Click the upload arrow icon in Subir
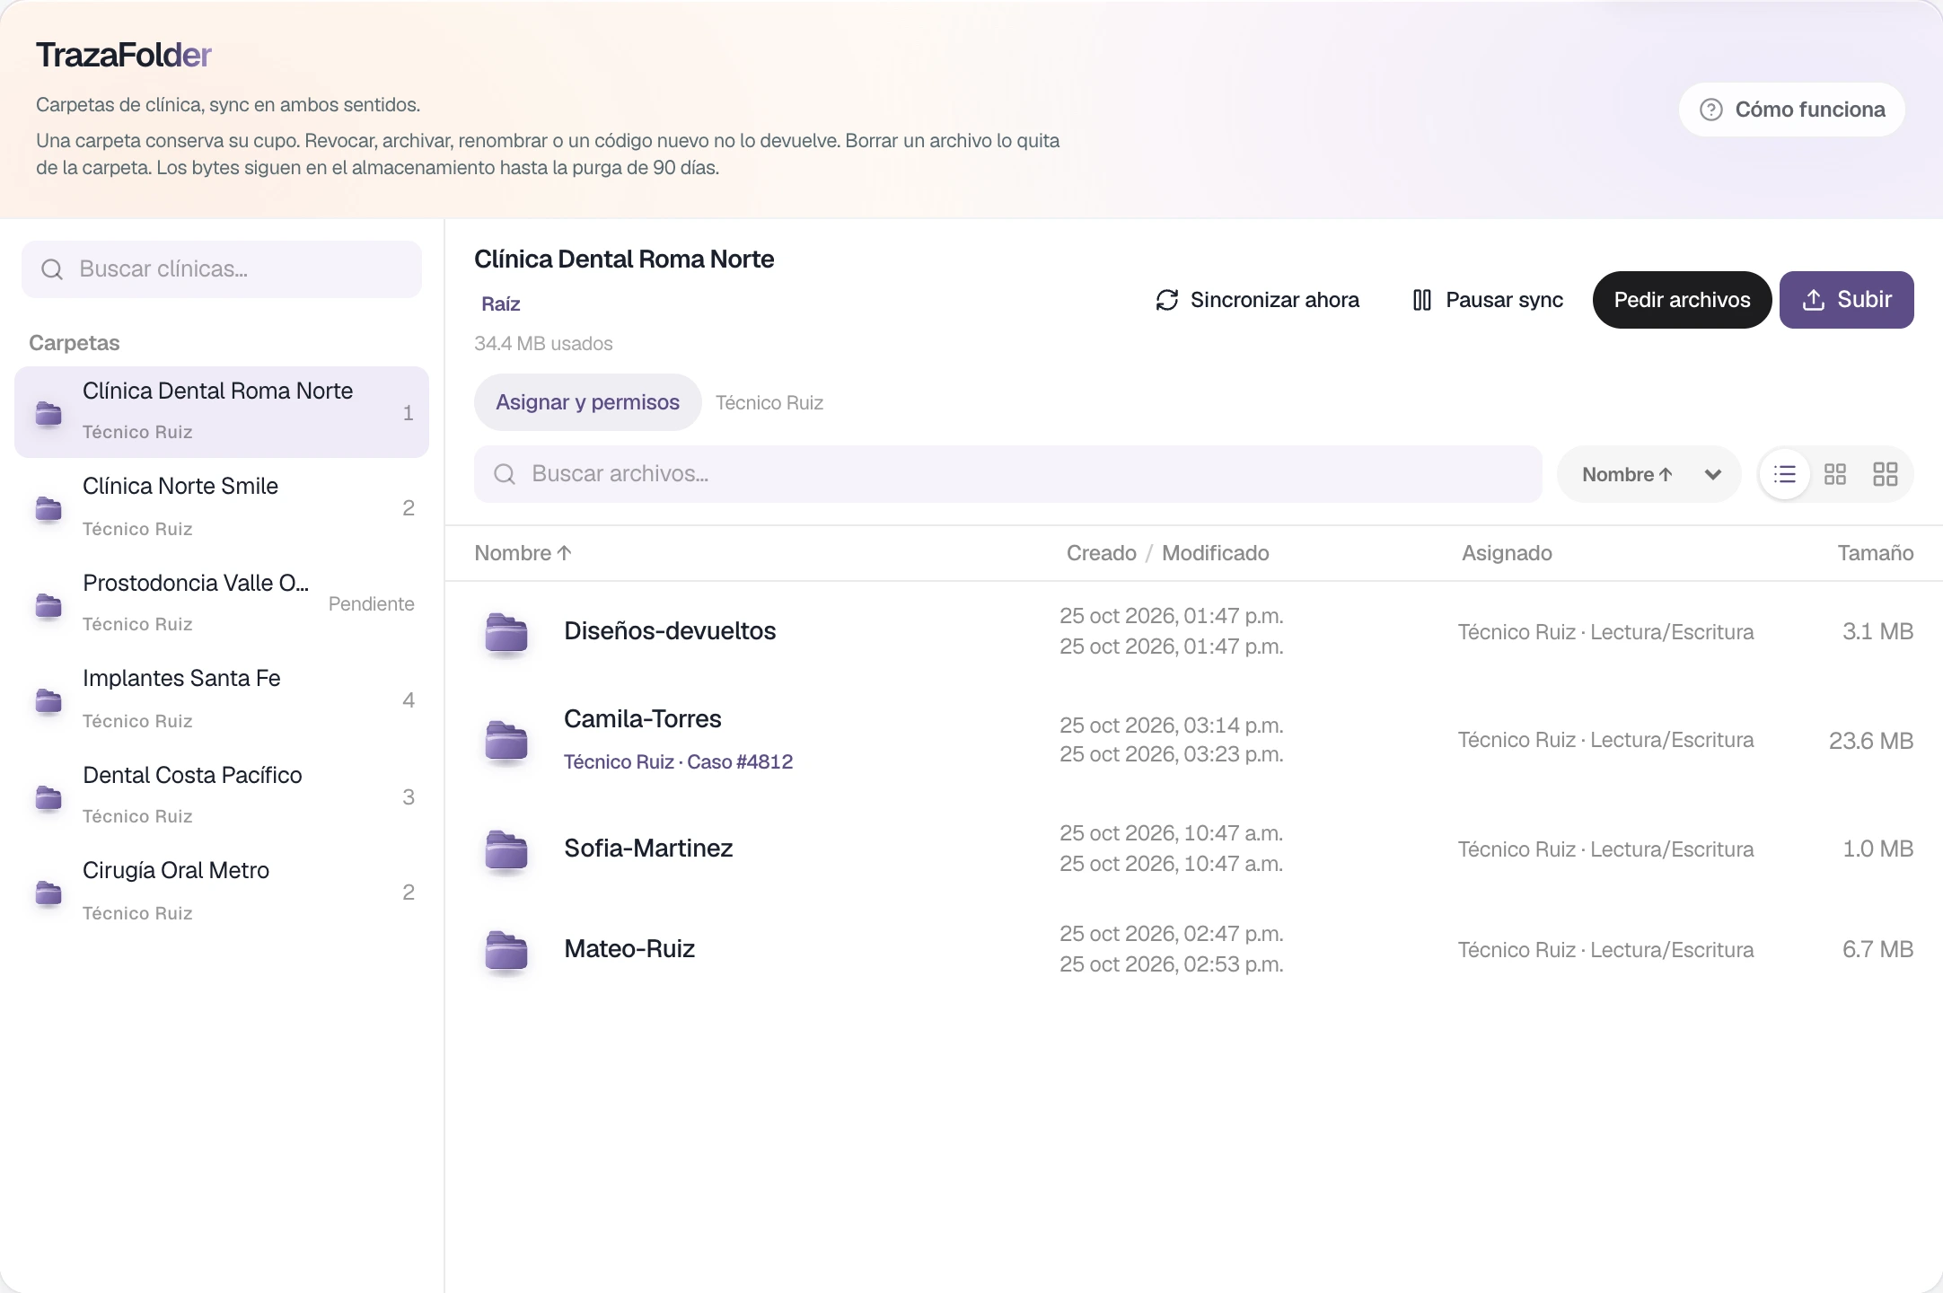Viewport: 1943px width, 1293px height. [x=1813, y=300]
